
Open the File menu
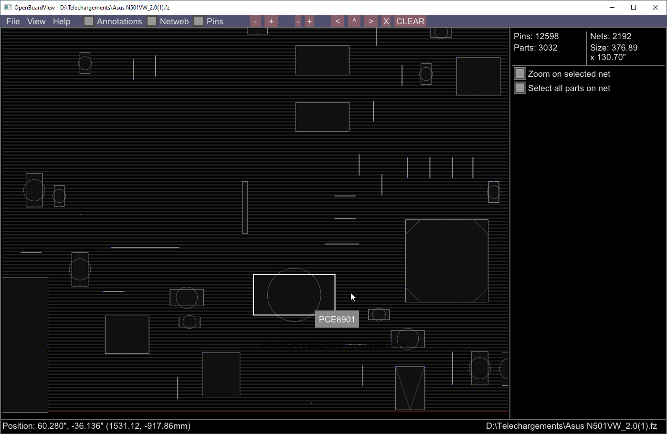(13, 21)
